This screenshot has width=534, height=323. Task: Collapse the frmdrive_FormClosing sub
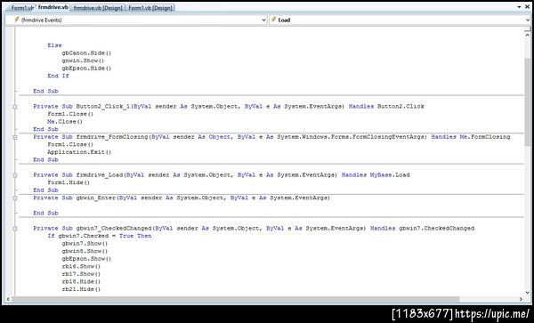point(14,137)
